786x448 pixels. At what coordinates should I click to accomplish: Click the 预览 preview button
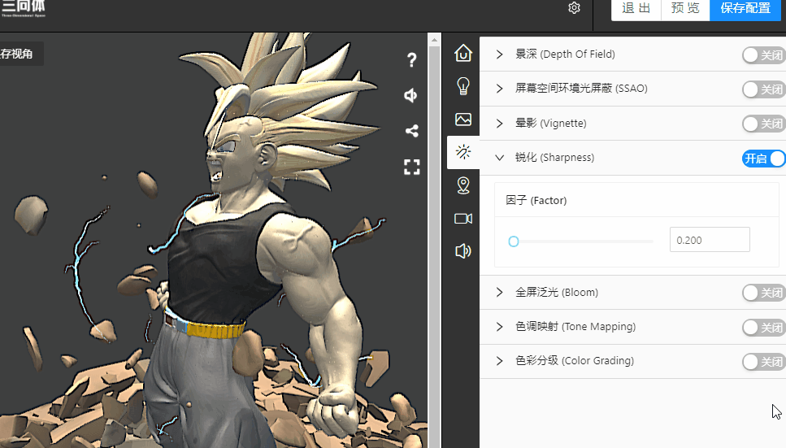click(685, 9)
